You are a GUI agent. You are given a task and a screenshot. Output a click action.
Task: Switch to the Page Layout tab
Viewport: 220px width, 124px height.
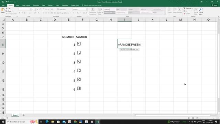coord(26,6)
